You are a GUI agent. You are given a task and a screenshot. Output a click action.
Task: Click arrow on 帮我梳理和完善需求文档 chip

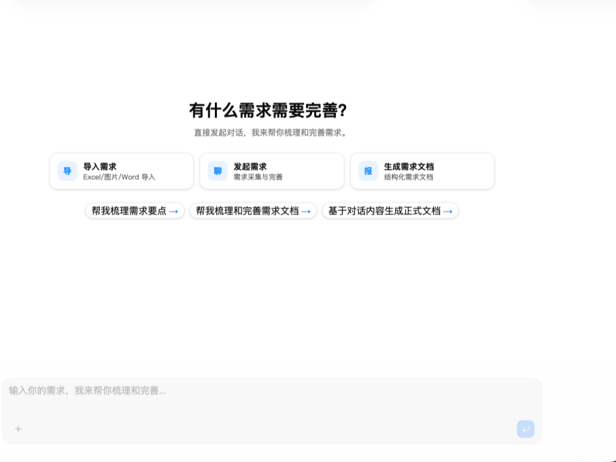(306, 212)
